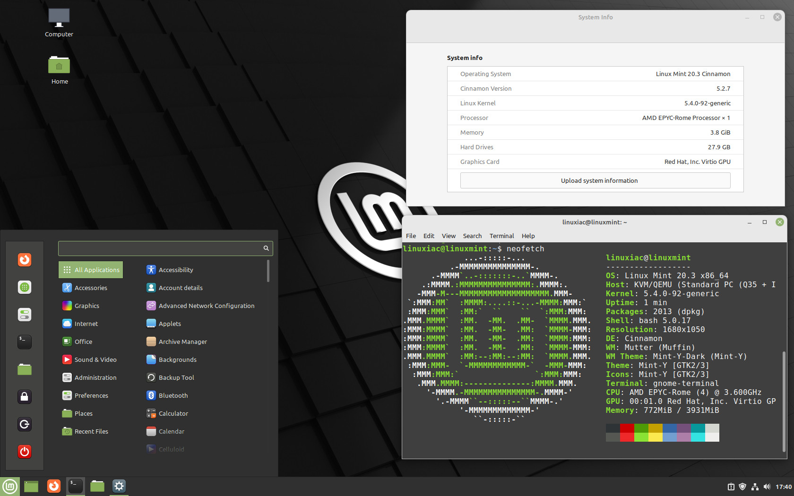Image resolution: width=794 pixels, height=496 pixels.
Task: Select Graphics category
Action: click(x=81, y=306)
